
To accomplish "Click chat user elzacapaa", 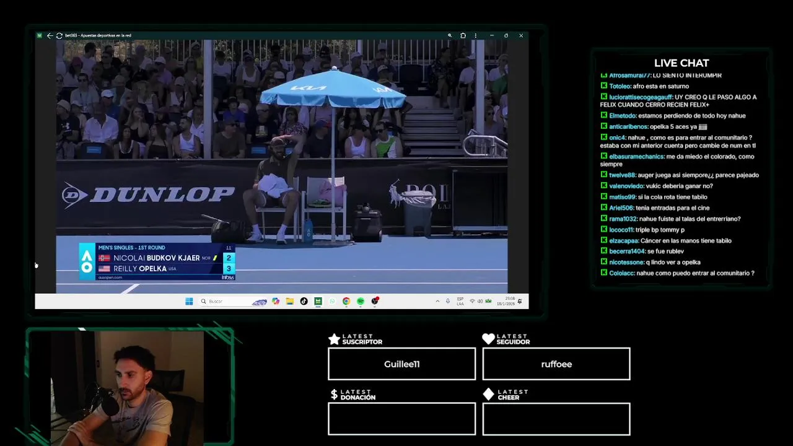I will coord(623,240).
